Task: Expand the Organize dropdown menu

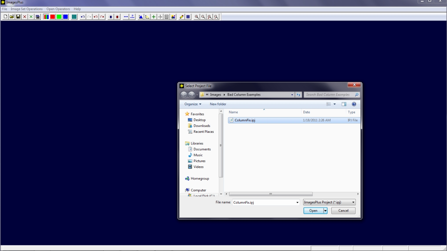Action: (193, 104)
